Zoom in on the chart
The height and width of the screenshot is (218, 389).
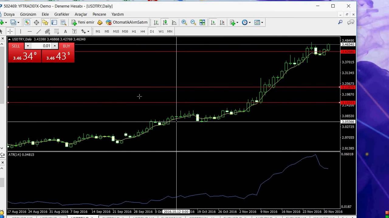point(184,22)
